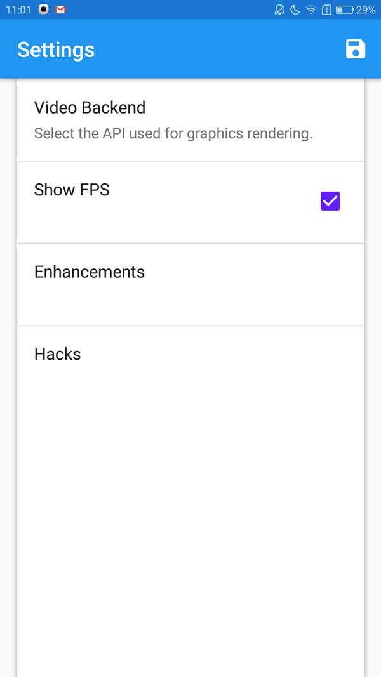
Task: Tap the muted bell status icon
Action: click(x=279, y=10)
